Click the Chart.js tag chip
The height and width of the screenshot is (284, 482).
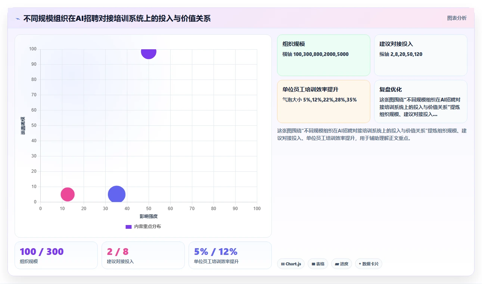pyautogui.click(x=291, y=264)
